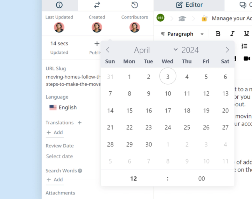Open the info panel tab icon
Viewport: 252px width, 199px height.
click(x=59, y=5)
